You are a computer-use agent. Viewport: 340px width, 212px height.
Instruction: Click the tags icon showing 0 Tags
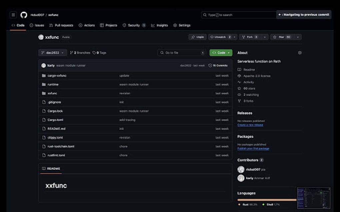click(x=94, y=53)
